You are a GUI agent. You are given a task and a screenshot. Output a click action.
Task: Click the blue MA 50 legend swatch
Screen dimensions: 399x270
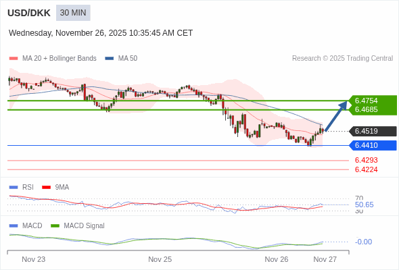(110, 59)
